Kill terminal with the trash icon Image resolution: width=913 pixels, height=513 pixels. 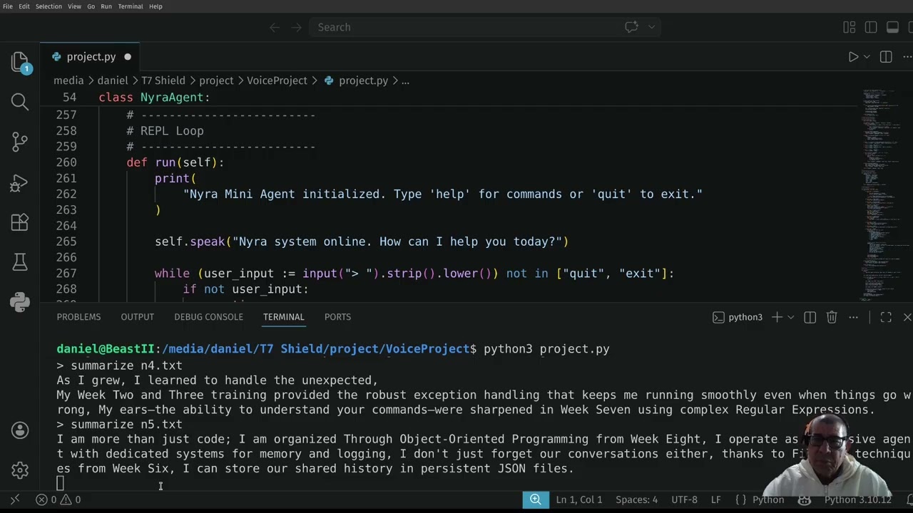[832, 317]
